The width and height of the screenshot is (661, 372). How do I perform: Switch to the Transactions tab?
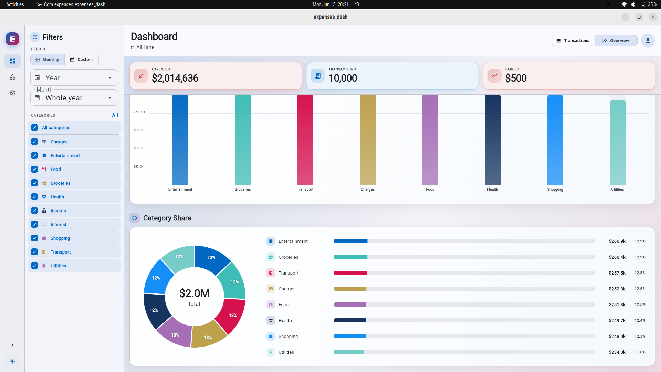click(x=573, y=41)
